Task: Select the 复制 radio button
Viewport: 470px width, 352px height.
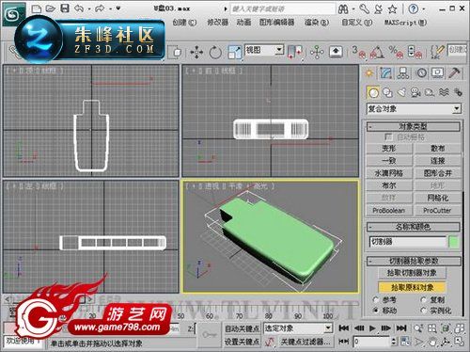Action: [424, 299]
